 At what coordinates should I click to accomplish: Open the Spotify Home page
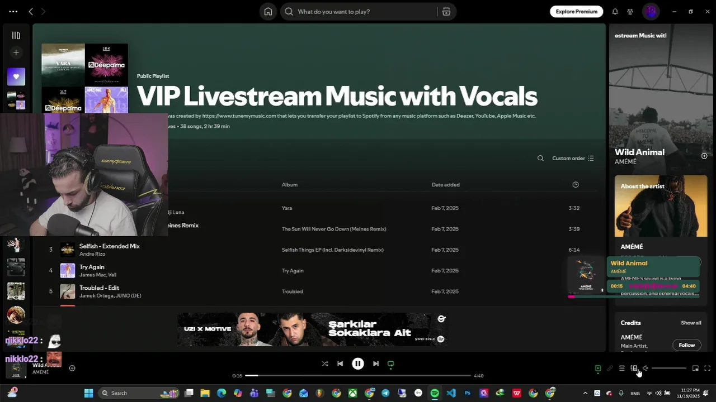point(268,12)
